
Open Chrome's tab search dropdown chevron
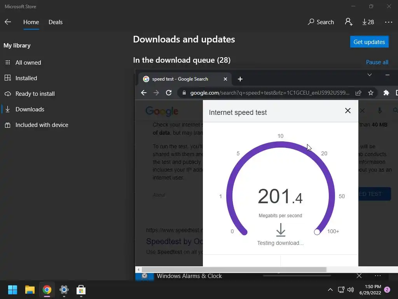(x=370, y=75)
